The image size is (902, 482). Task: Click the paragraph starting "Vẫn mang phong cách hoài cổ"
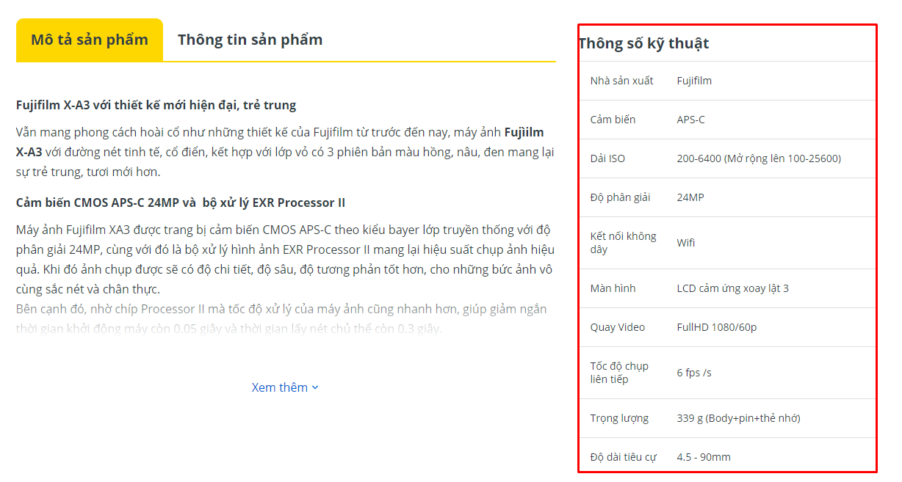coord(285,152)
